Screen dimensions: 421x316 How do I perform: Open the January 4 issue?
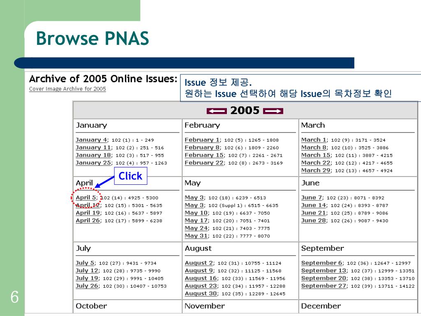[x=91, y=140]
